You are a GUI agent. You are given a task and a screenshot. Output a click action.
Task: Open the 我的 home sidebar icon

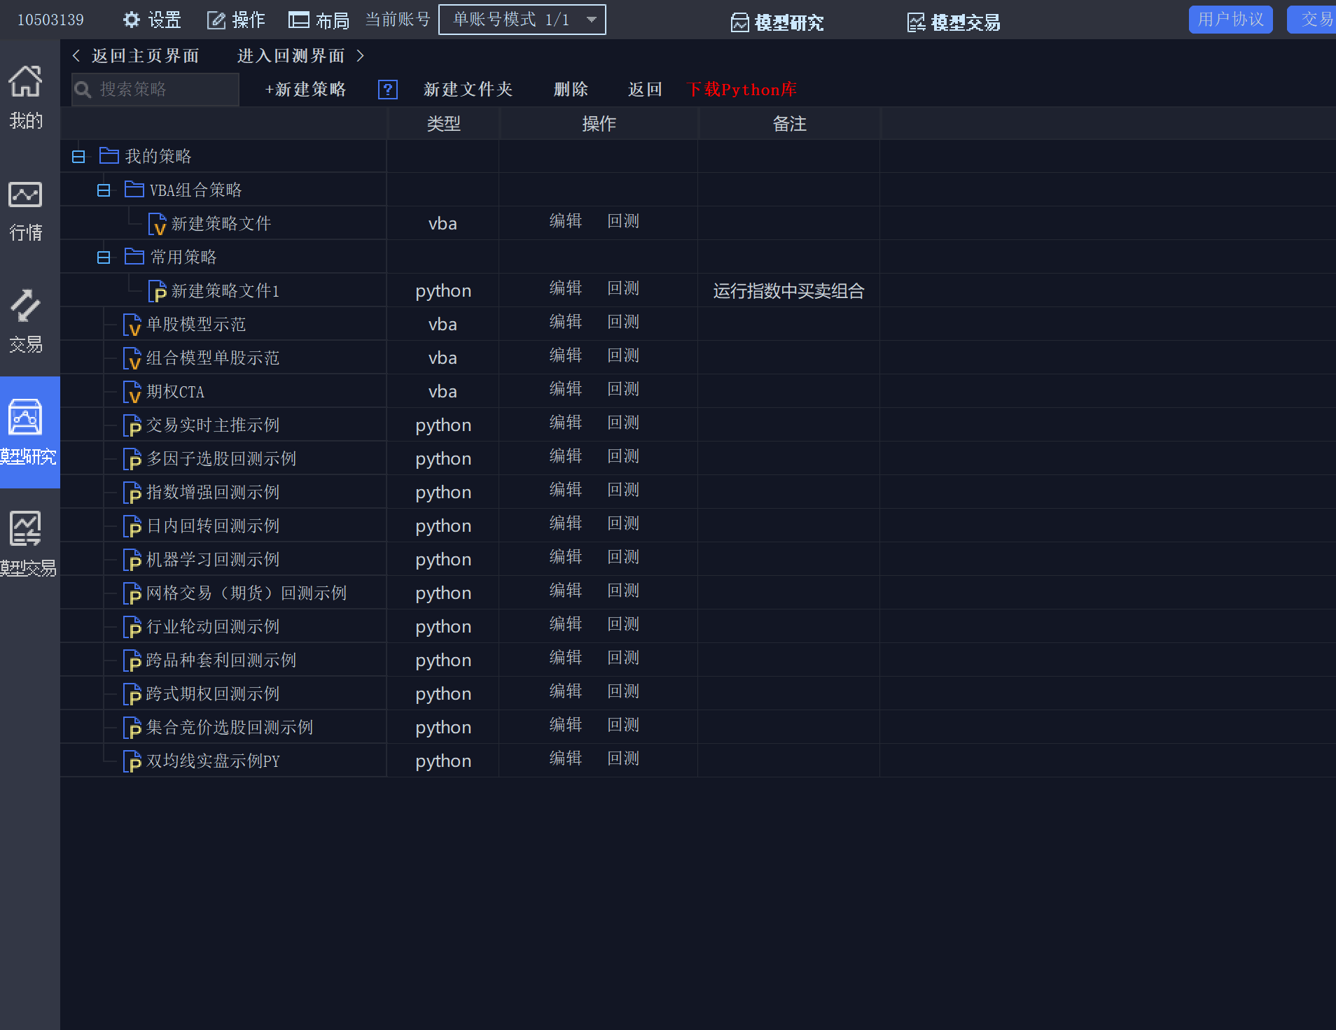point(25,83)
